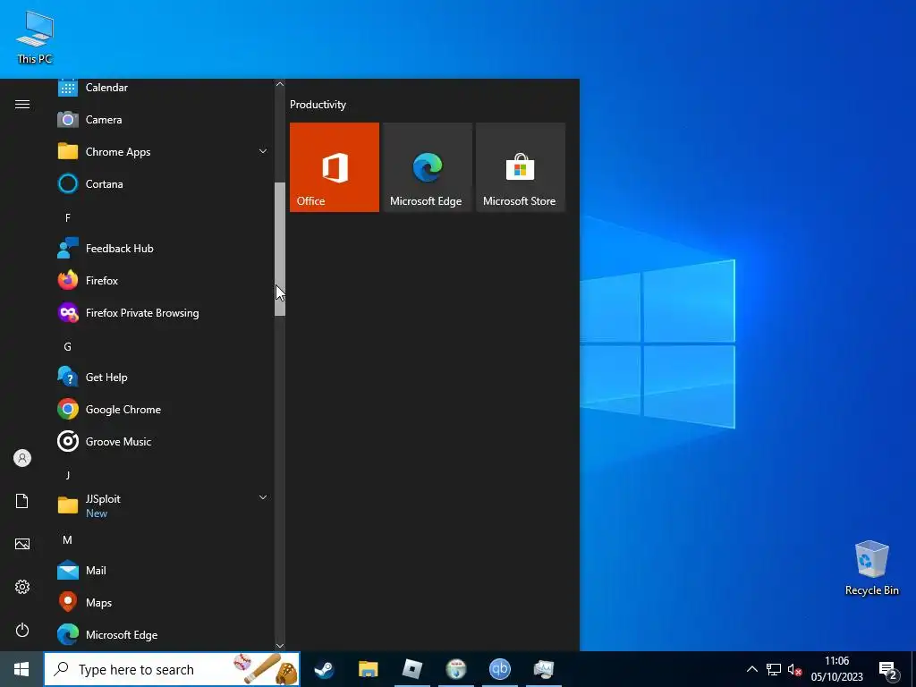Open the This PC desktop icon
This screenshot has width=916, height=687.
35,37
